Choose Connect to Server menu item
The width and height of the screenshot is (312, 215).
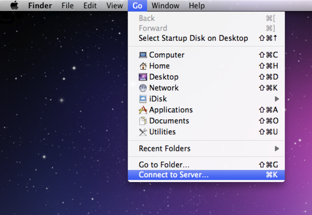(173, 175)
